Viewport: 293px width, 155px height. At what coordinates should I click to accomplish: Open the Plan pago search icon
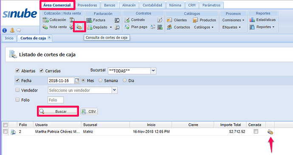153,27
